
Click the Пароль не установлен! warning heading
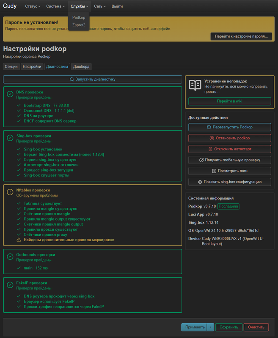point(32,22)
